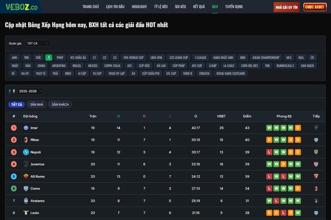Click the Điểm column header
This screenshot has width=331, height=220.
(x=247, y=116)
